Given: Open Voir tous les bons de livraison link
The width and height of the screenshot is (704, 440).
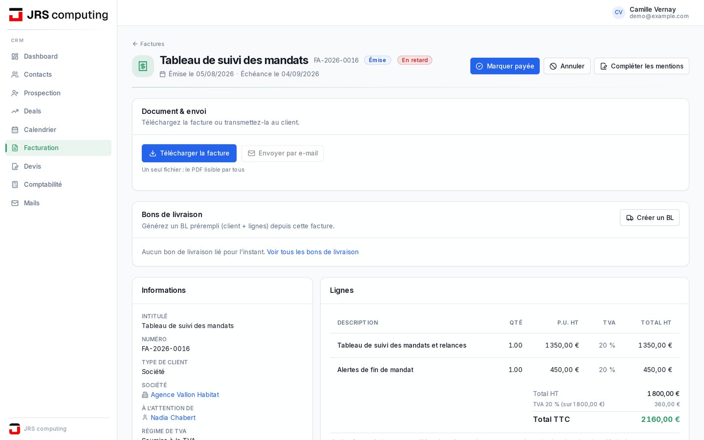Looking at the screenshot, I should tap(313, 252).
